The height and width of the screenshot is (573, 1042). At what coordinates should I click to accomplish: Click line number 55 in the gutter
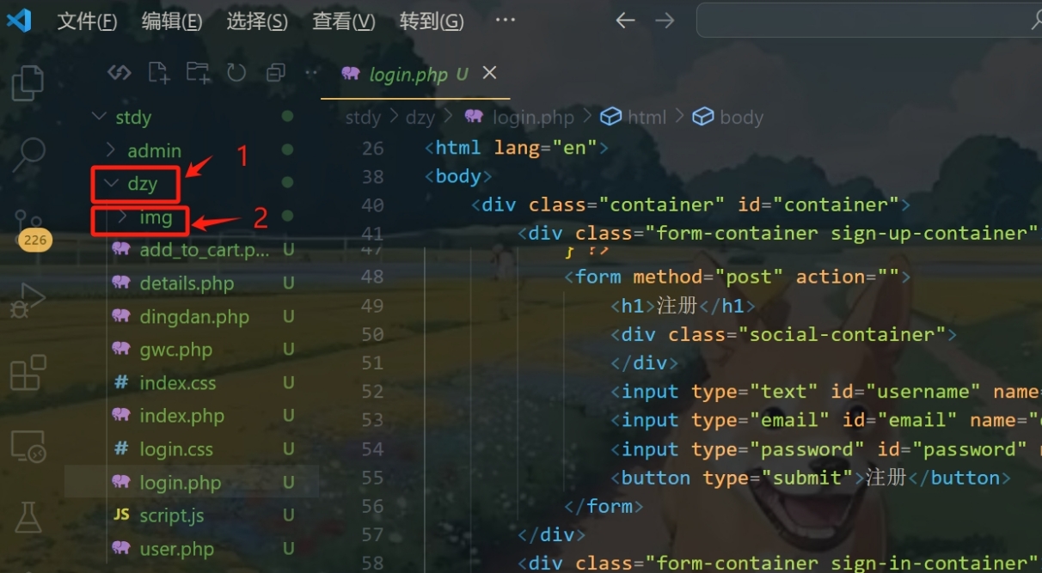pos(372,478)
